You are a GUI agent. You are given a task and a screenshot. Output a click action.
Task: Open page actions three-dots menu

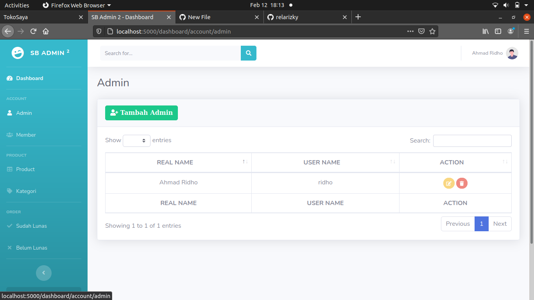(410, 31)
